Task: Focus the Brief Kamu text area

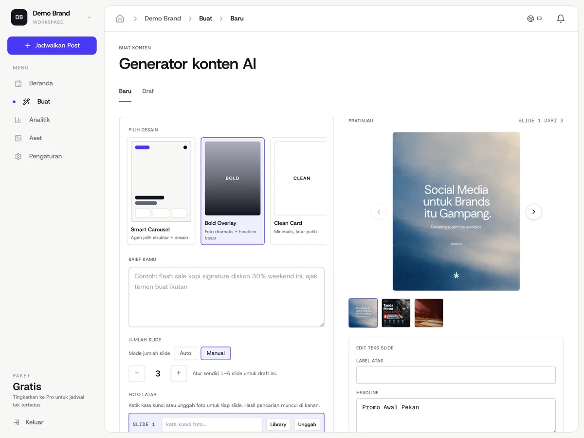Action: (226, 297)
